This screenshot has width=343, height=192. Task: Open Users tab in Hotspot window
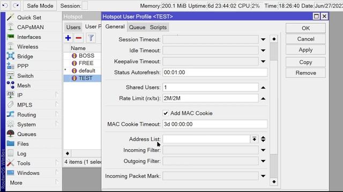pos(73,27)
